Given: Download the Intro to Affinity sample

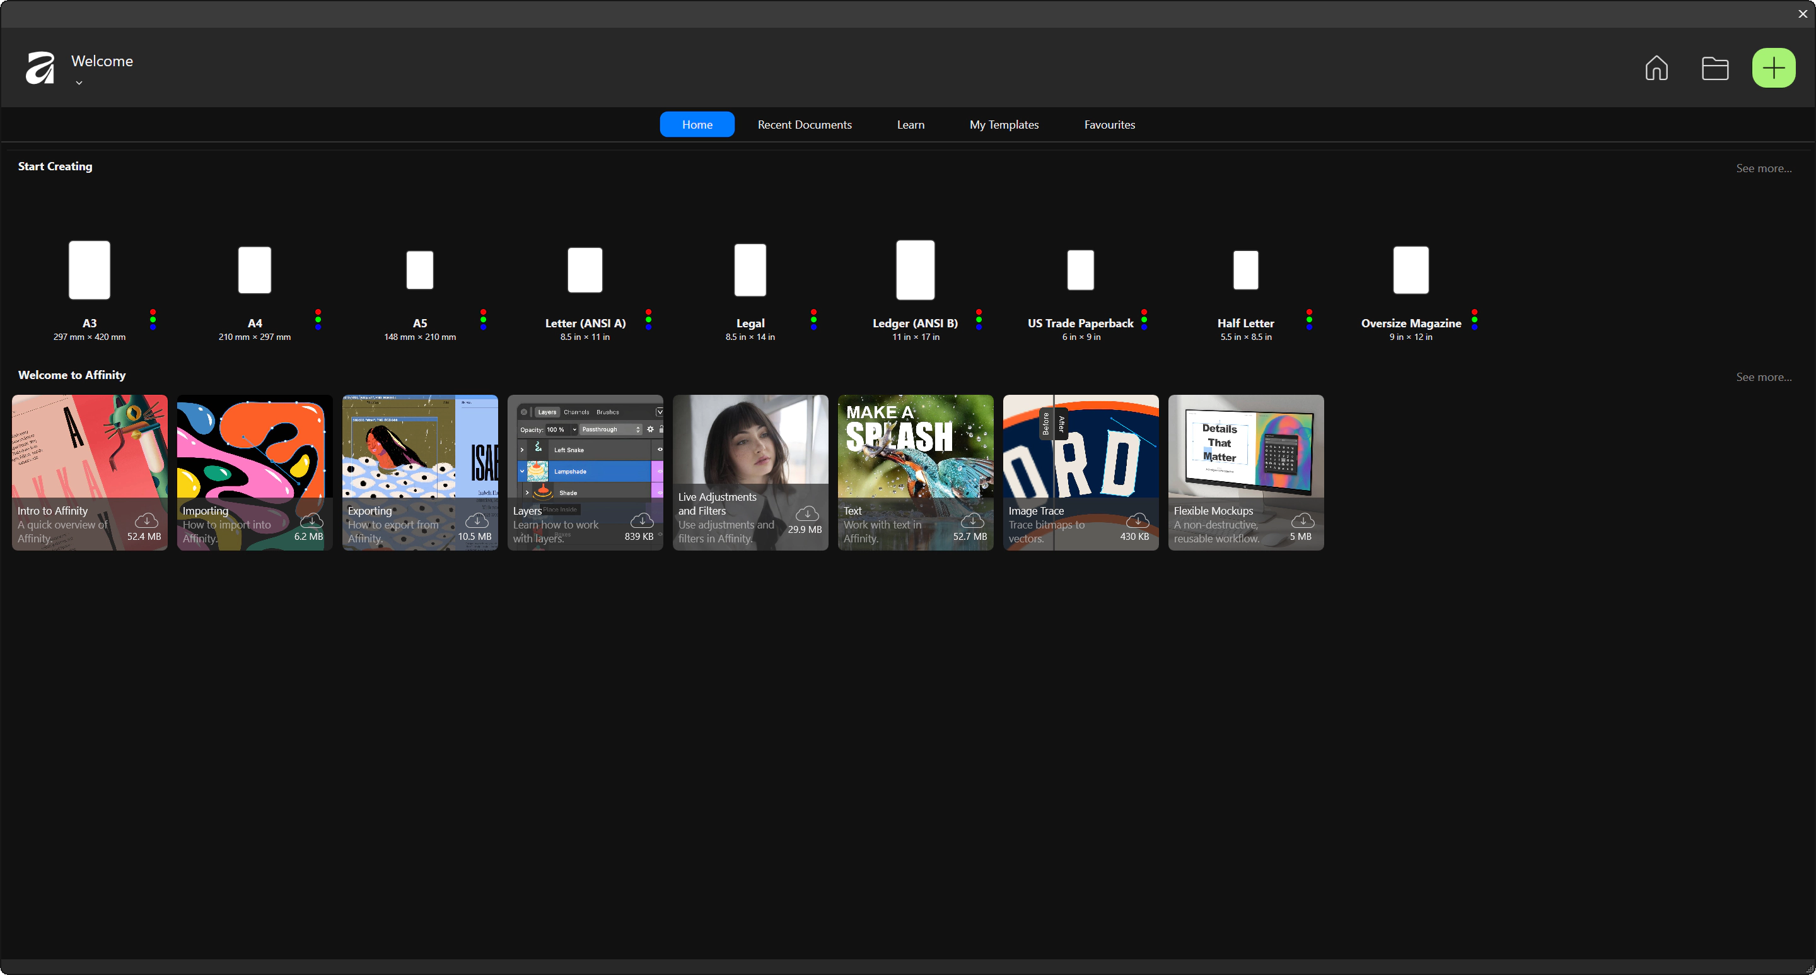Looking at the screenshot, I should point(146,520).
